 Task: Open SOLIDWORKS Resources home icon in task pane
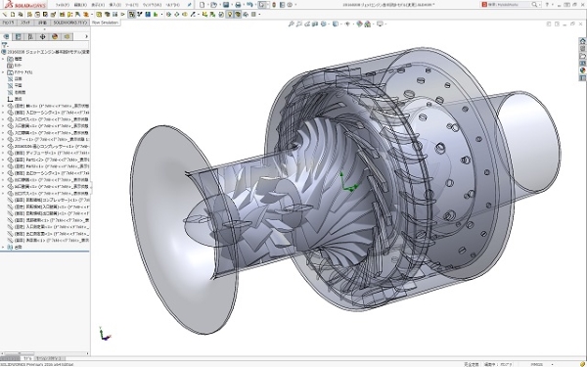point(582,41)
